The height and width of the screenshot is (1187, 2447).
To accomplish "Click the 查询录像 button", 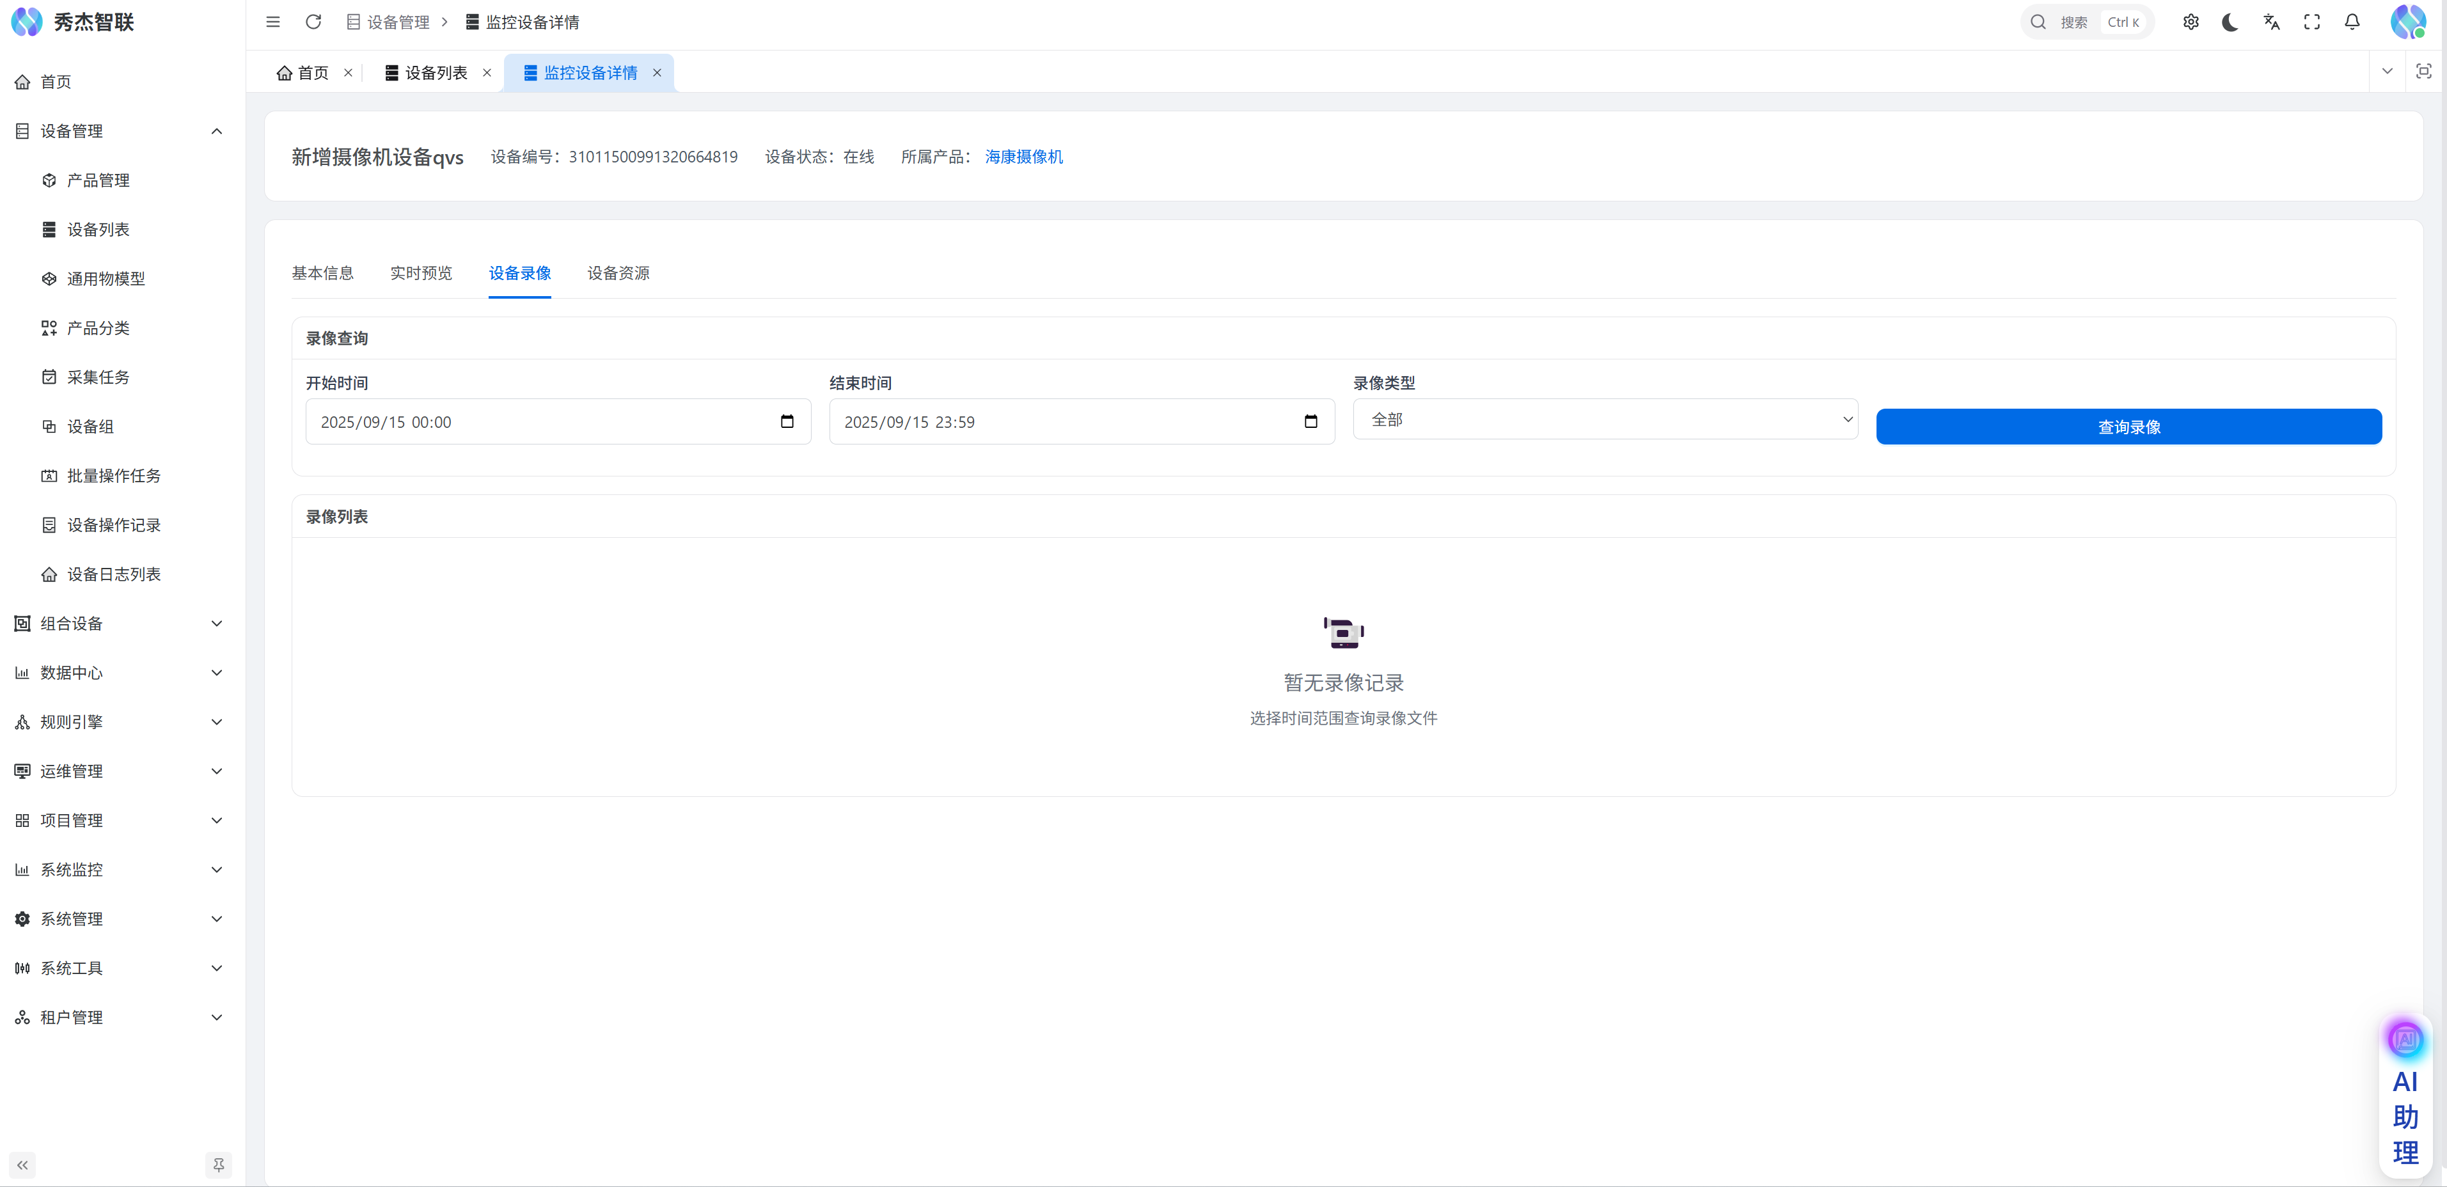I will point(2128,427).
